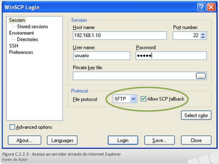Open Stored sessions tree item
Image resolution: width=219 pixels, height=164 pixels.
[33, 26]
